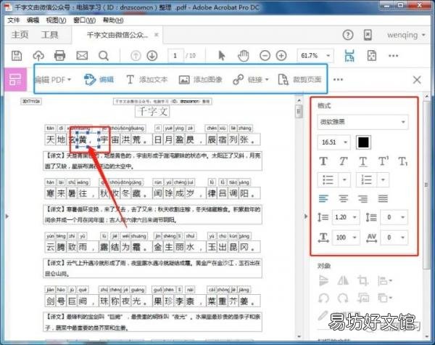Click the 千字文 title text box
Image resolution: width=435 pixels, height=345 pixels.
coord(152,112)
